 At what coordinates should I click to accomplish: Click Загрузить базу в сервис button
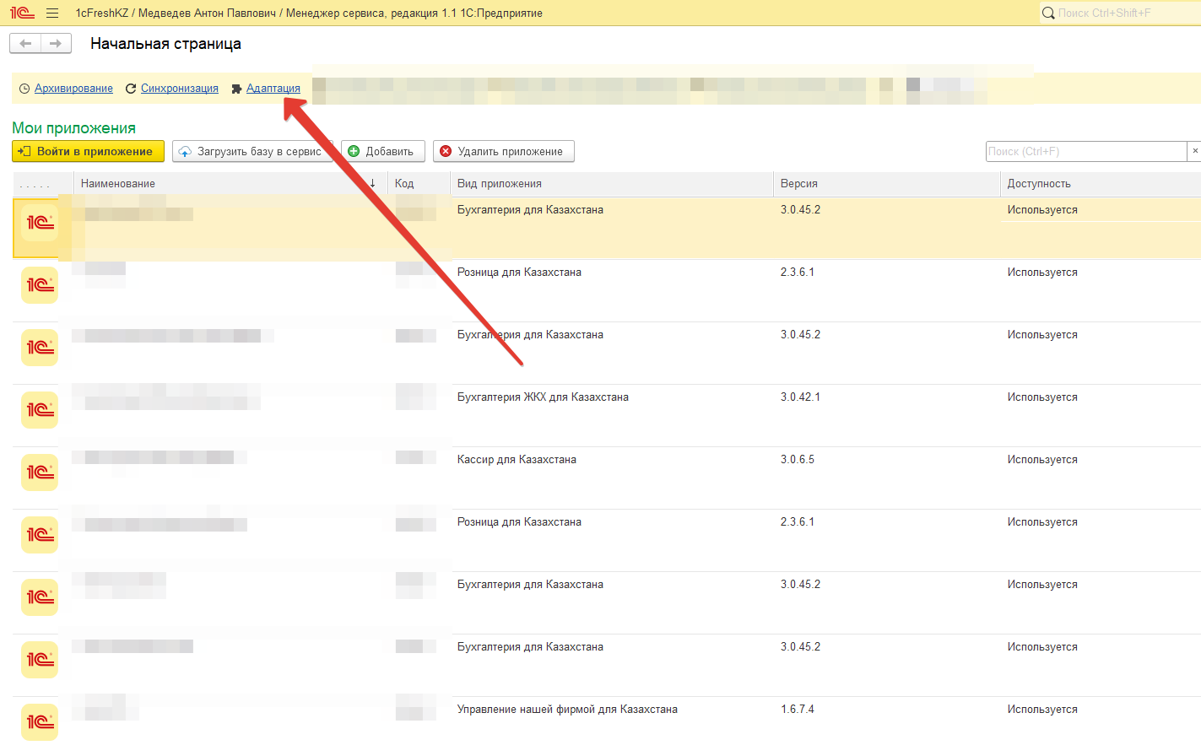(252, 152)
